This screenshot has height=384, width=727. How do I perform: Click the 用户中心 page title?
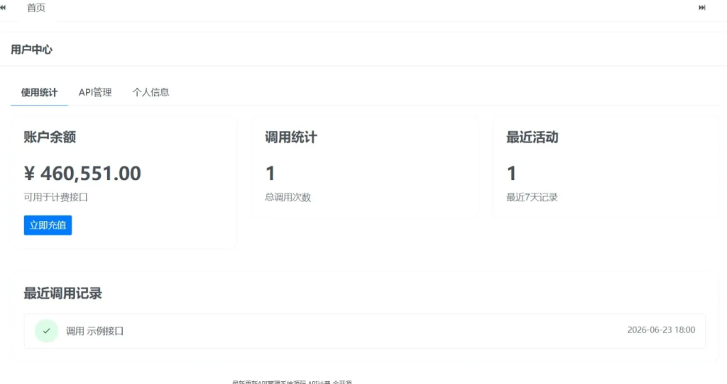[31, 50]
